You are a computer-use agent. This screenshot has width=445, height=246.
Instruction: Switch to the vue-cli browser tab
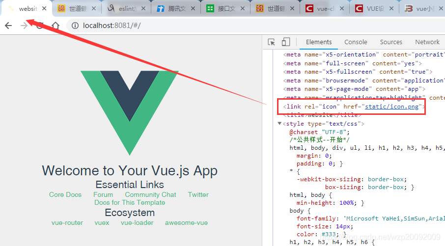point(325,8)
